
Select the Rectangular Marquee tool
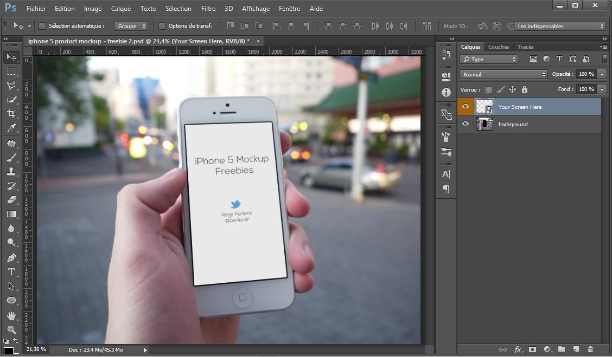click(11, 72)
